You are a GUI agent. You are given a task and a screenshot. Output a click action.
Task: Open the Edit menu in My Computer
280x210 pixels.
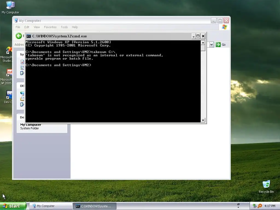27,27
